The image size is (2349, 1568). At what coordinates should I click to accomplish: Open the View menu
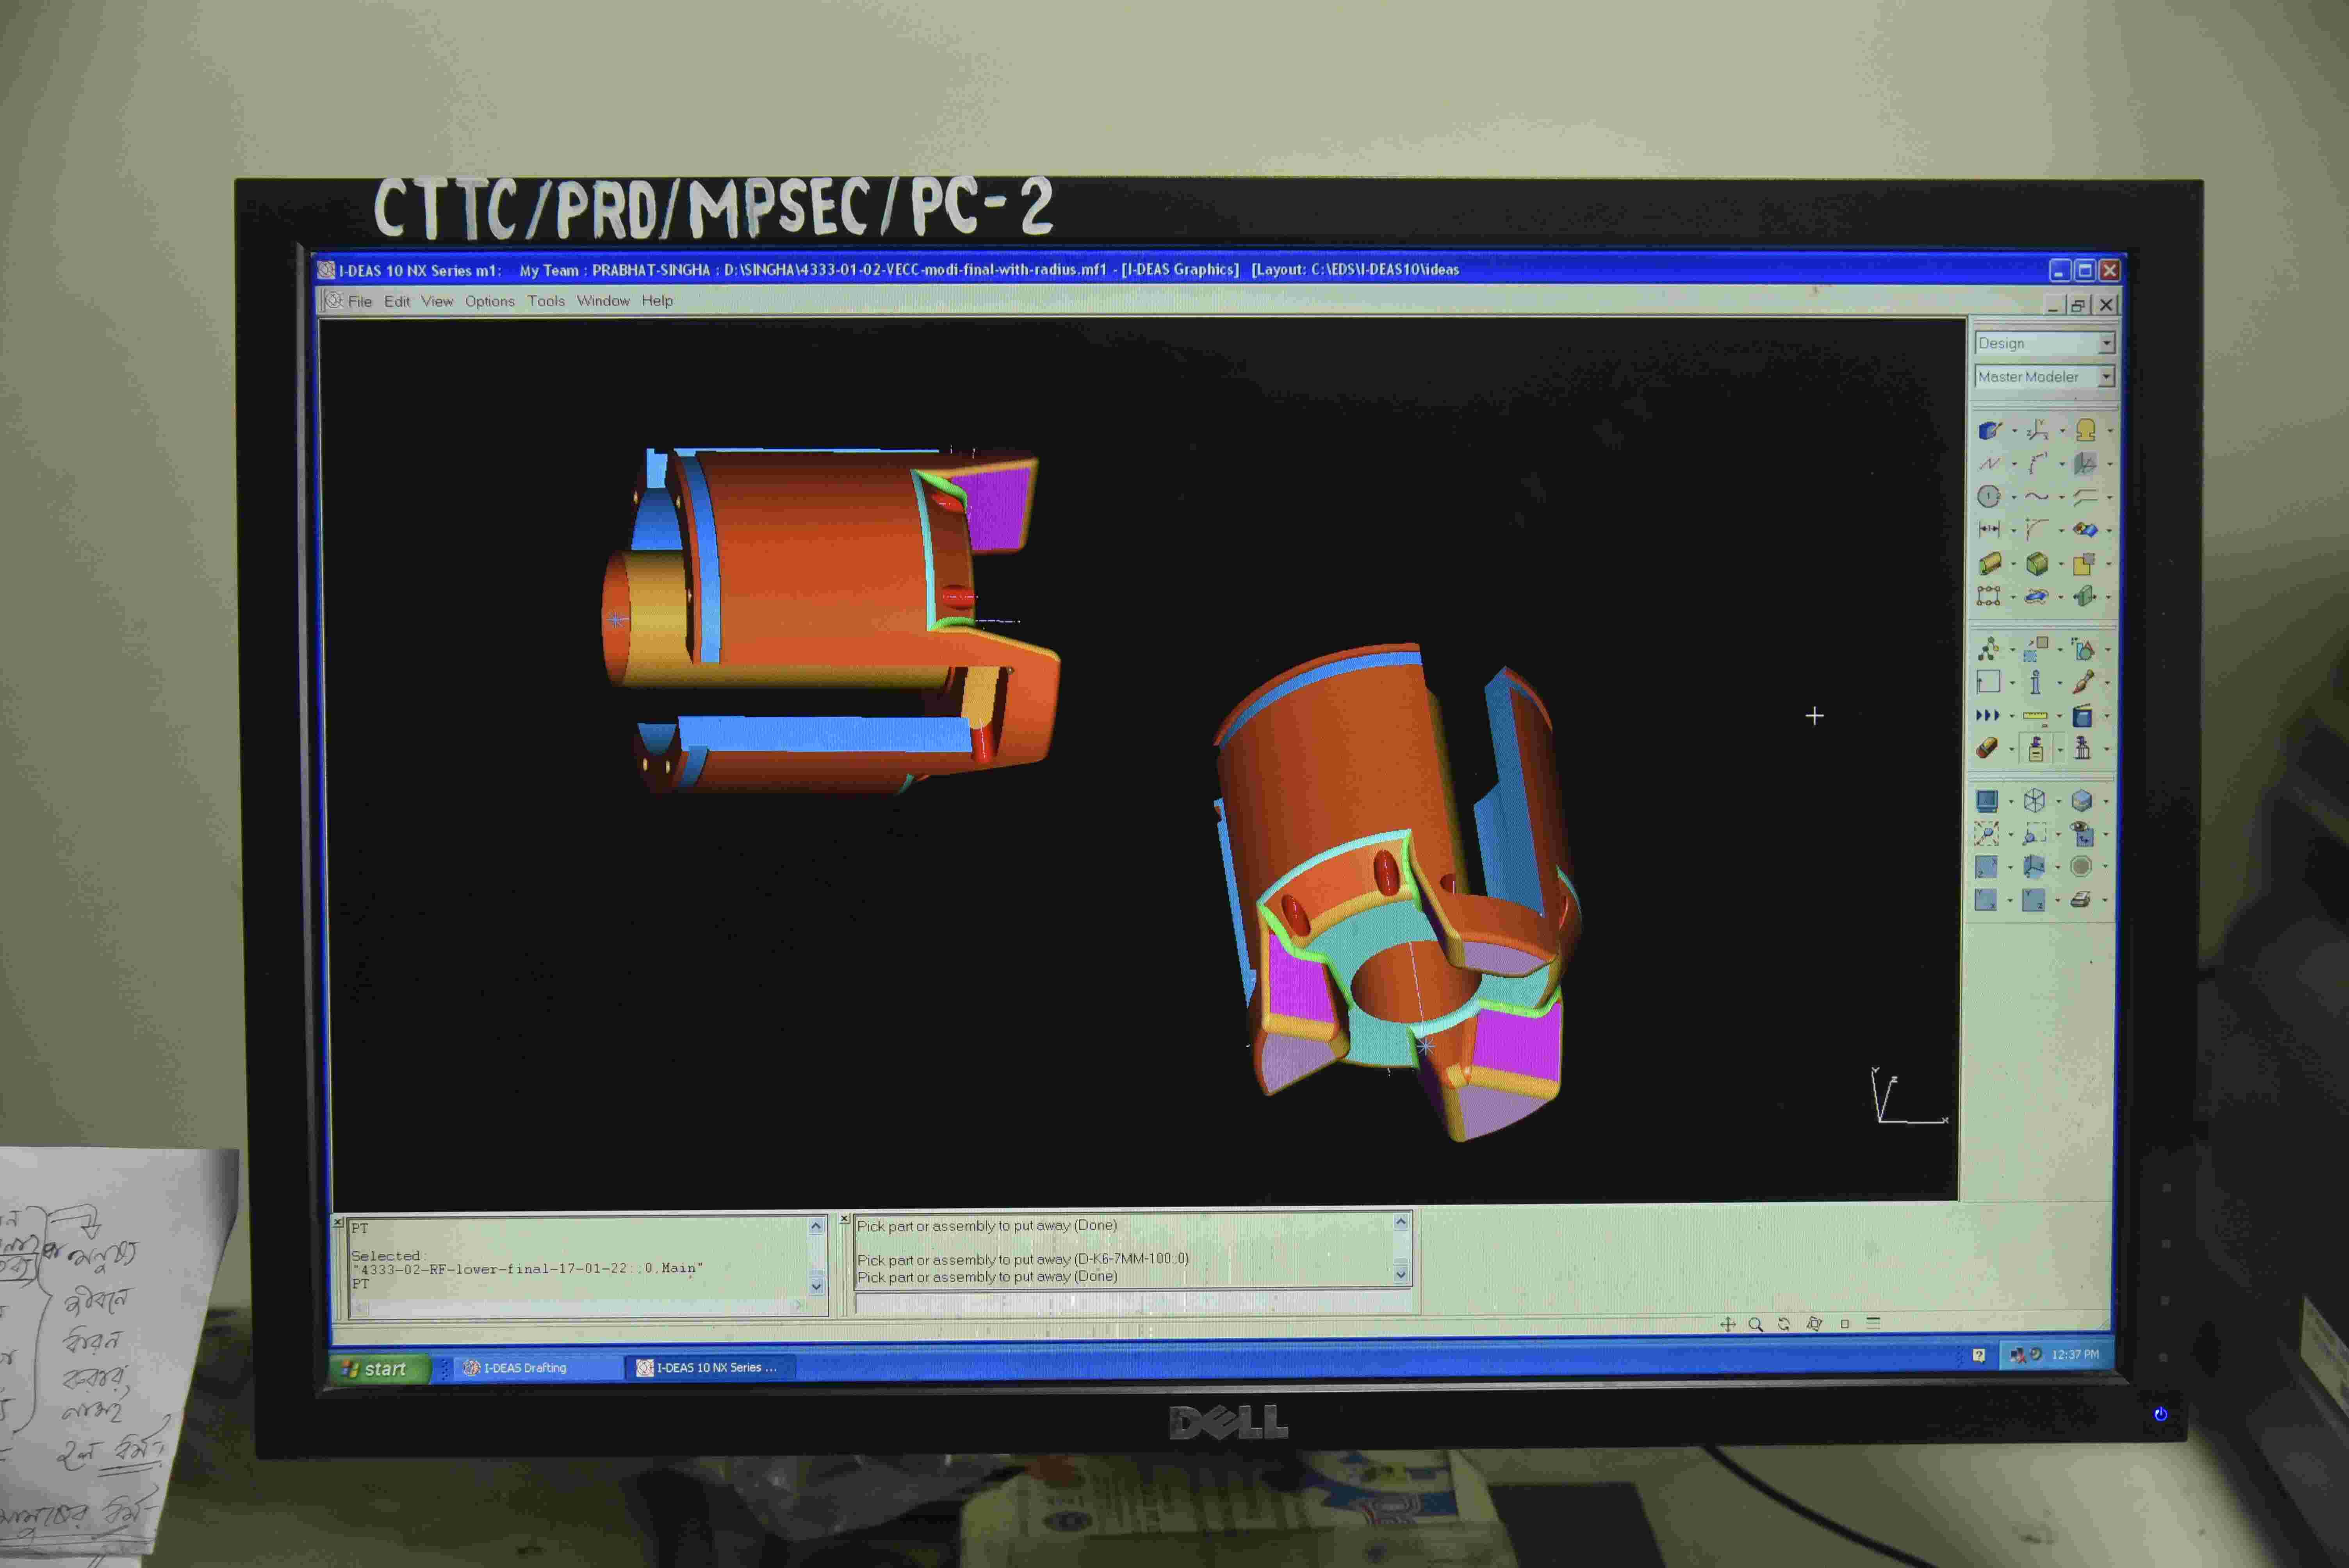pyautogui.click(x=437, y=301)
